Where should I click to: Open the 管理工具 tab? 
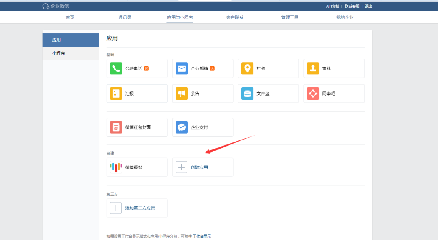point(290,17)
